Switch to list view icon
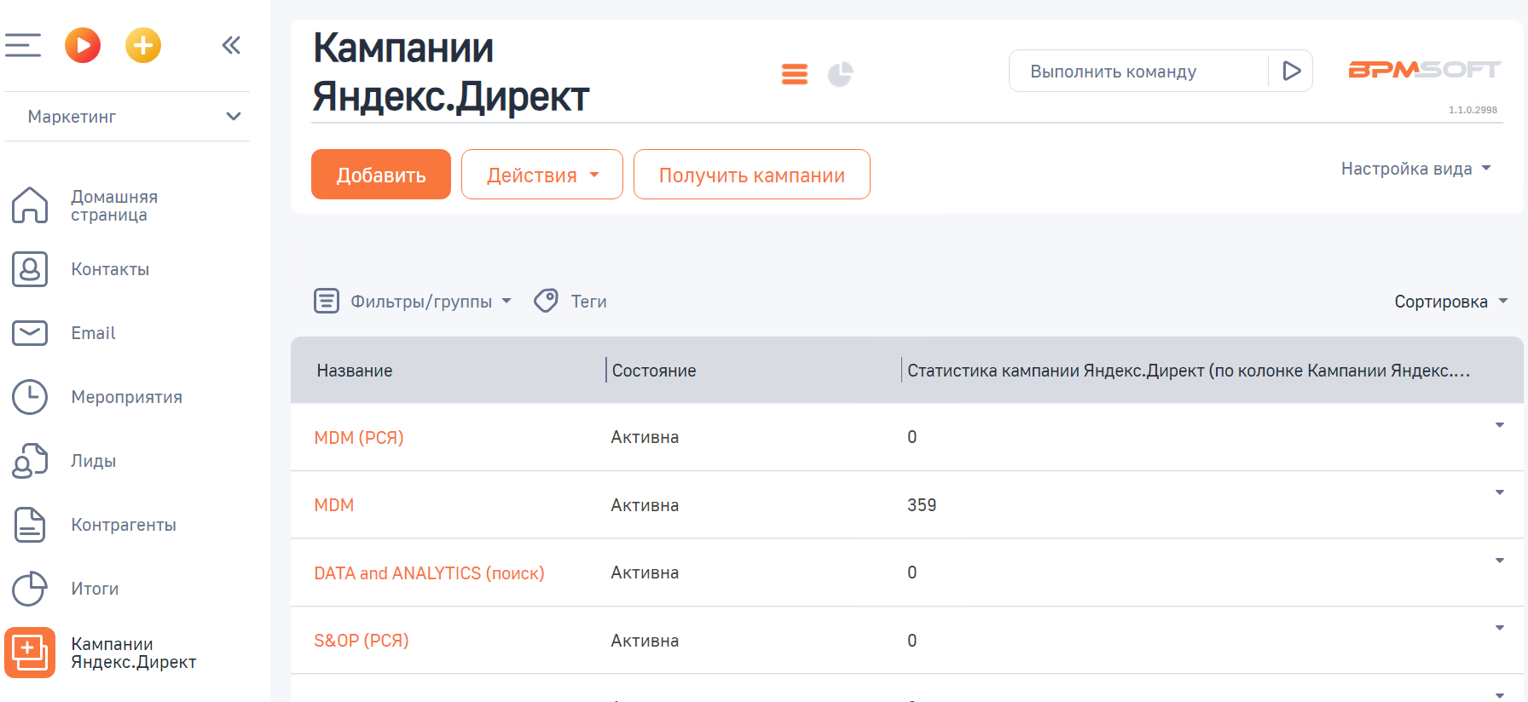The image size is (1528, 702). 795,74
